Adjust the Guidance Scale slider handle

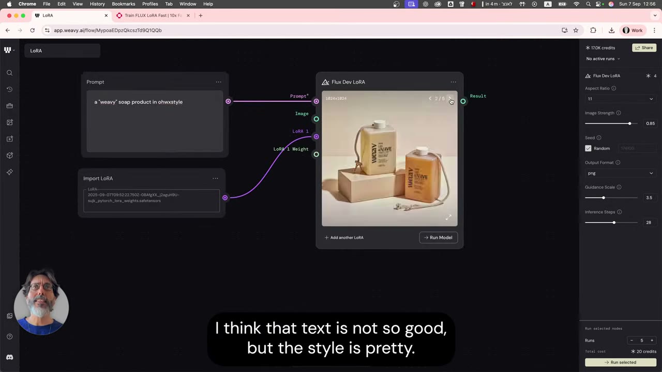pos(603,198)
